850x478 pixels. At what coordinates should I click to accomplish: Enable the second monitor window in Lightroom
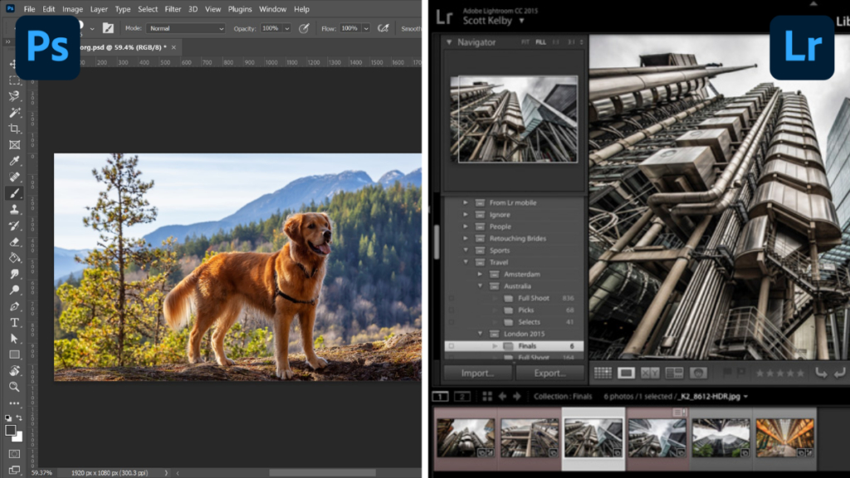pos(462,396)
